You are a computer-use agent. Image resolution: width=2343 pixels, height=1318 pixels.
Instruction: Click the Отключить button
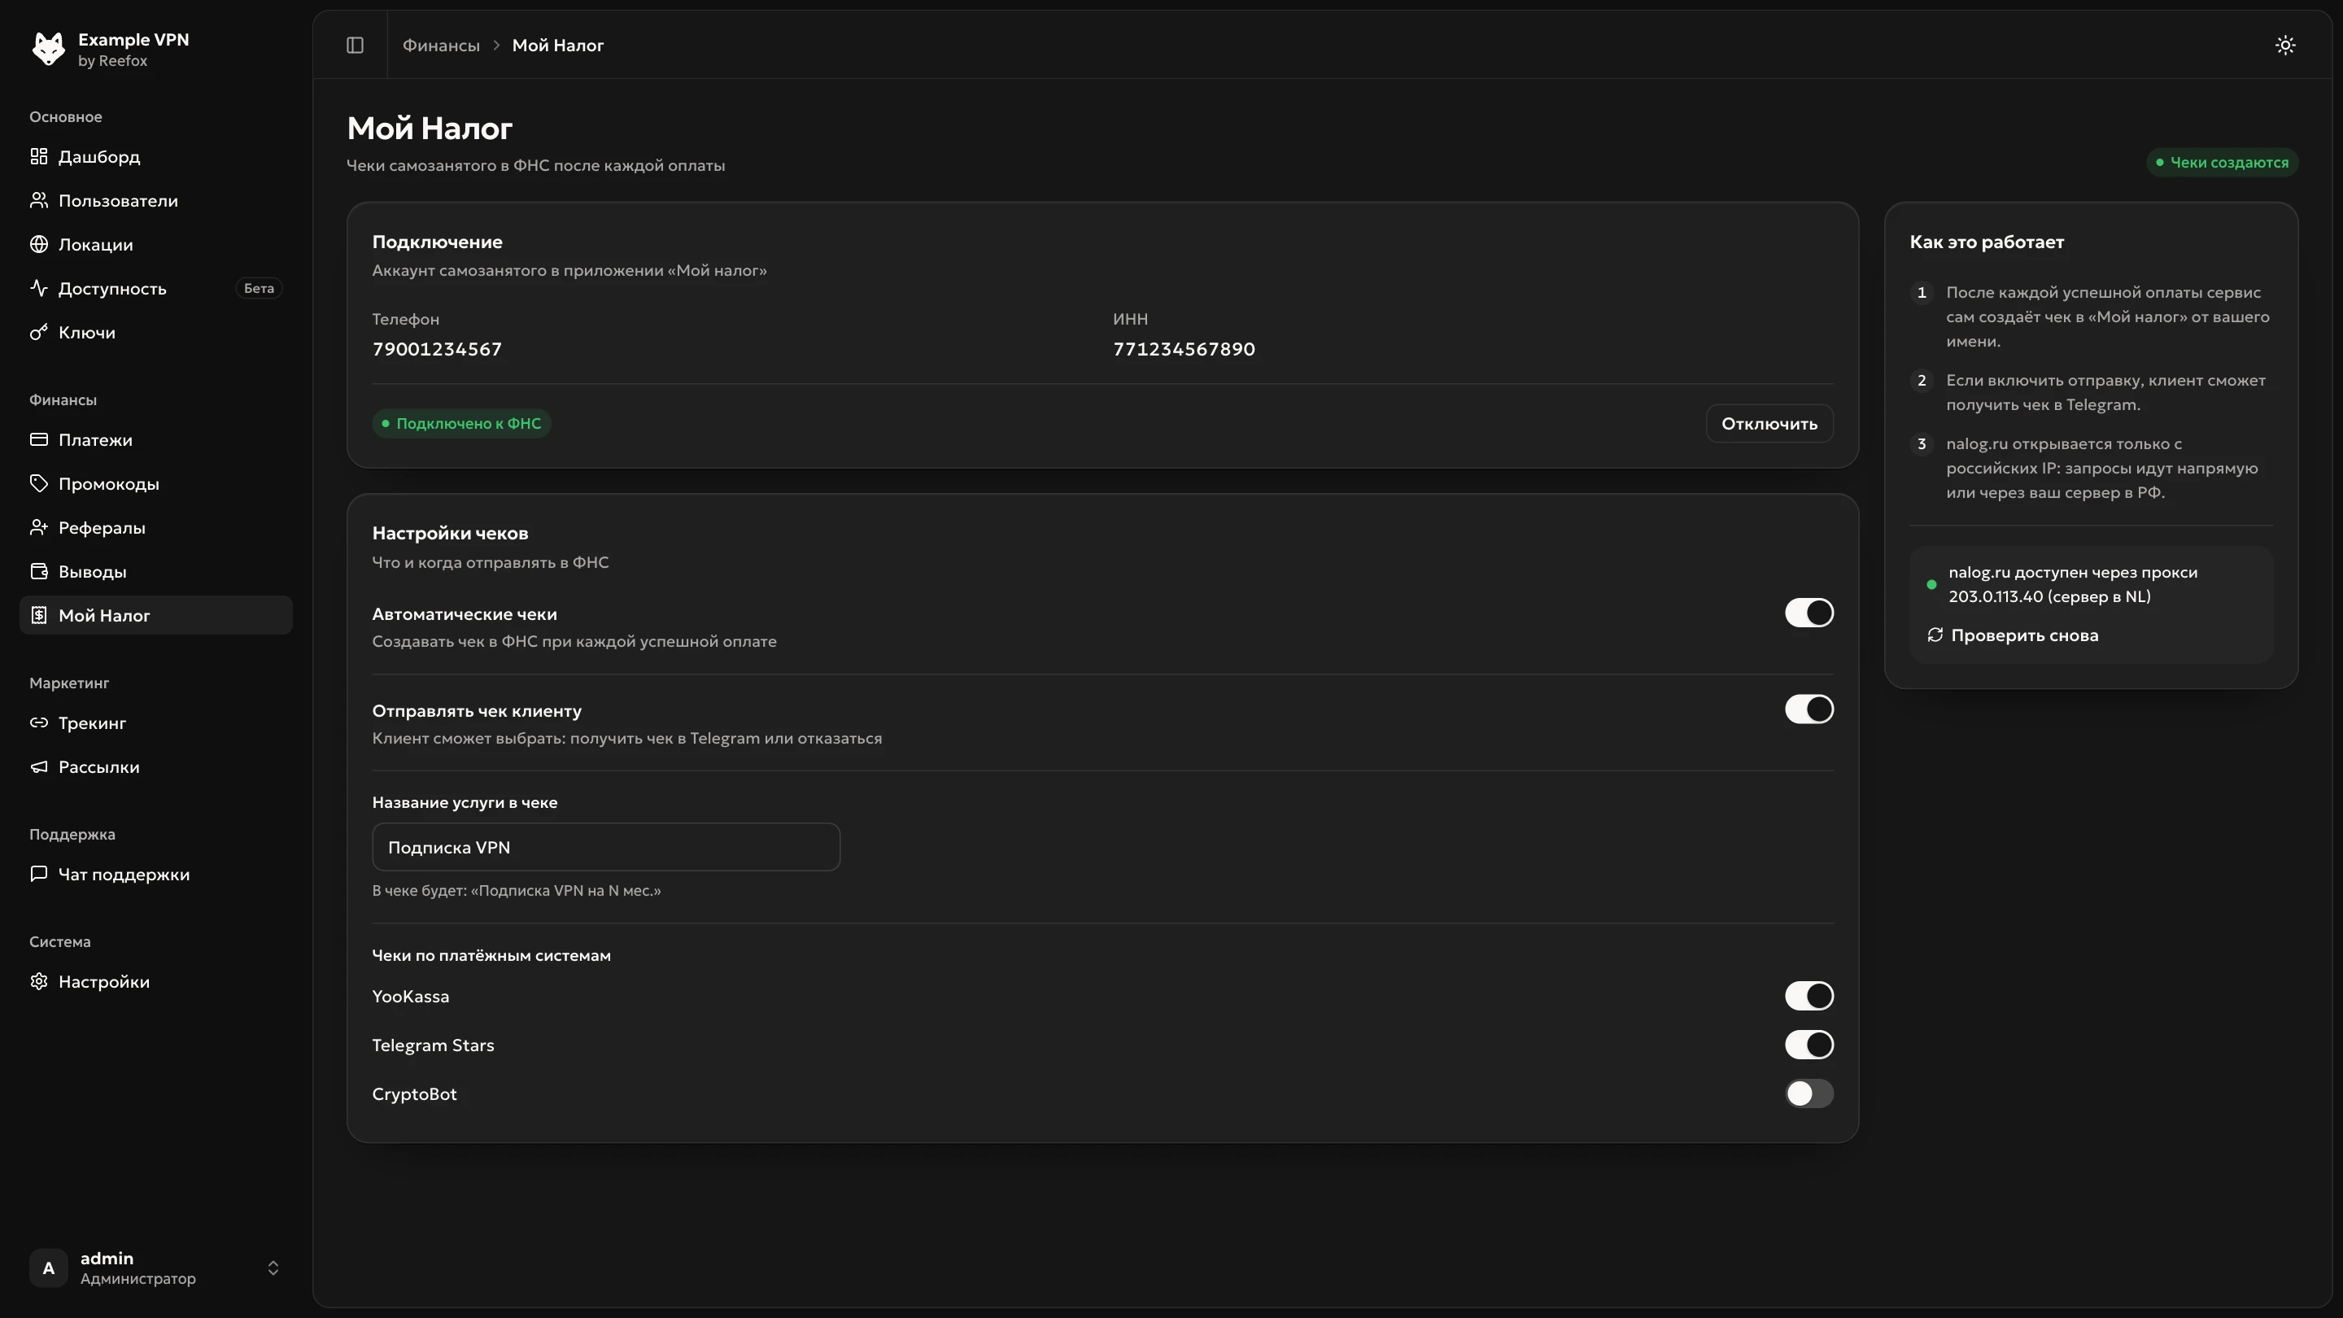point(1769,424)
